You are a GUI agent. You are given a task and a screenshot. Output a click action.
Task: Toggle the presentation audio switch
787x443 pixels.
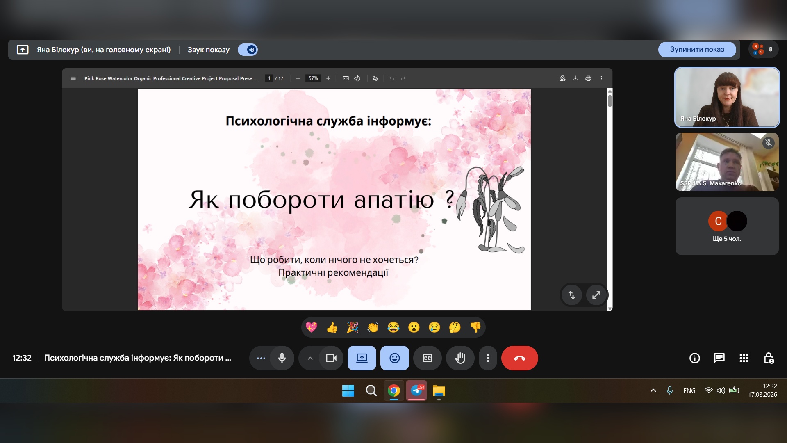(248, 50)
